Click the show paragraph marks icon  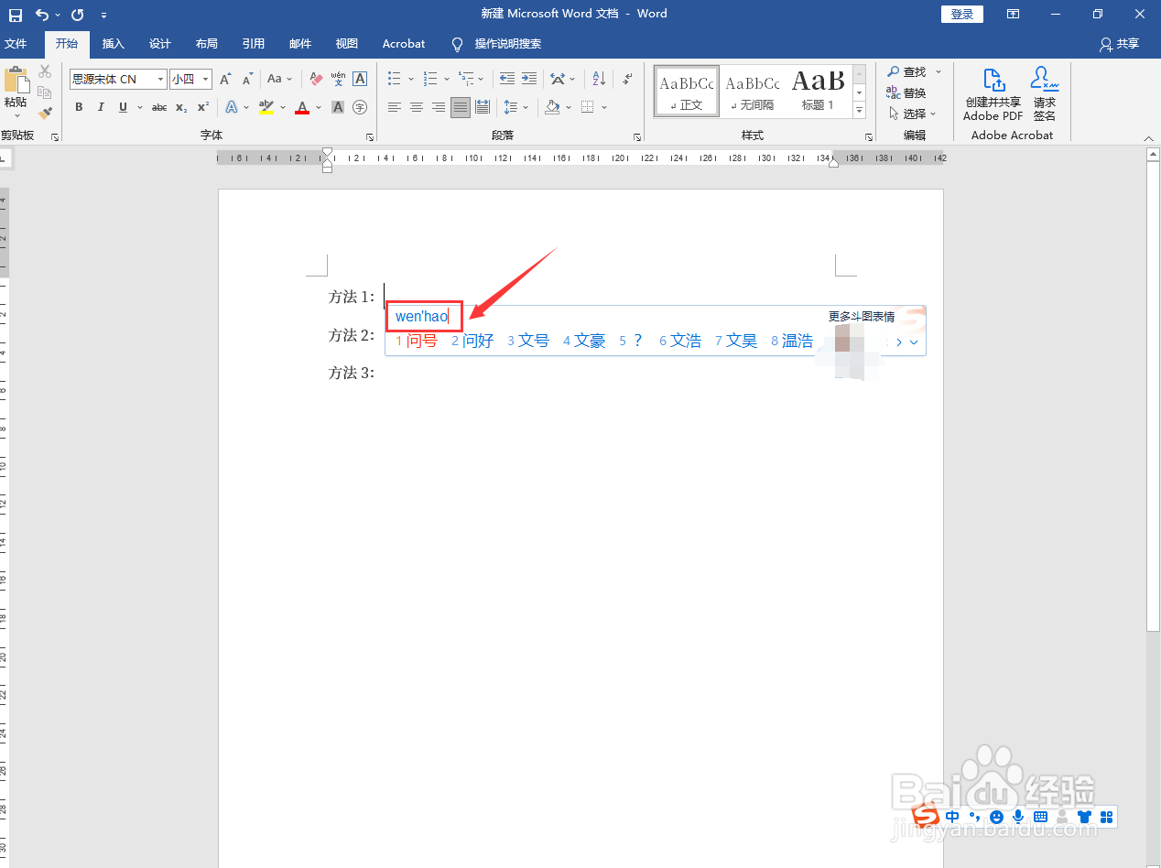(627, 80)
